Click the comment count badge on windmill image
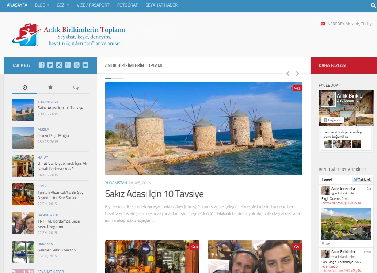377x273 pixels. click(x=297, y=88)
